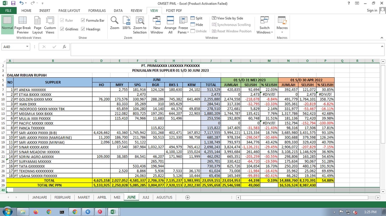Open the Windows Start menu
This screenshot has width=386, height=216.
pos(7,211)
